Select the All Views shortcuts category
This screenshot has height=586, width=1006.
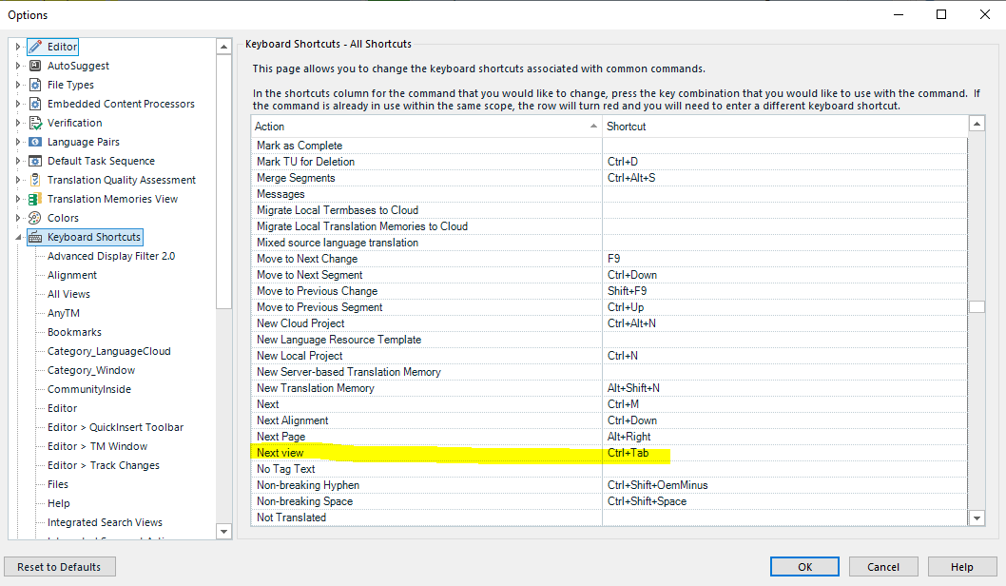68,294
